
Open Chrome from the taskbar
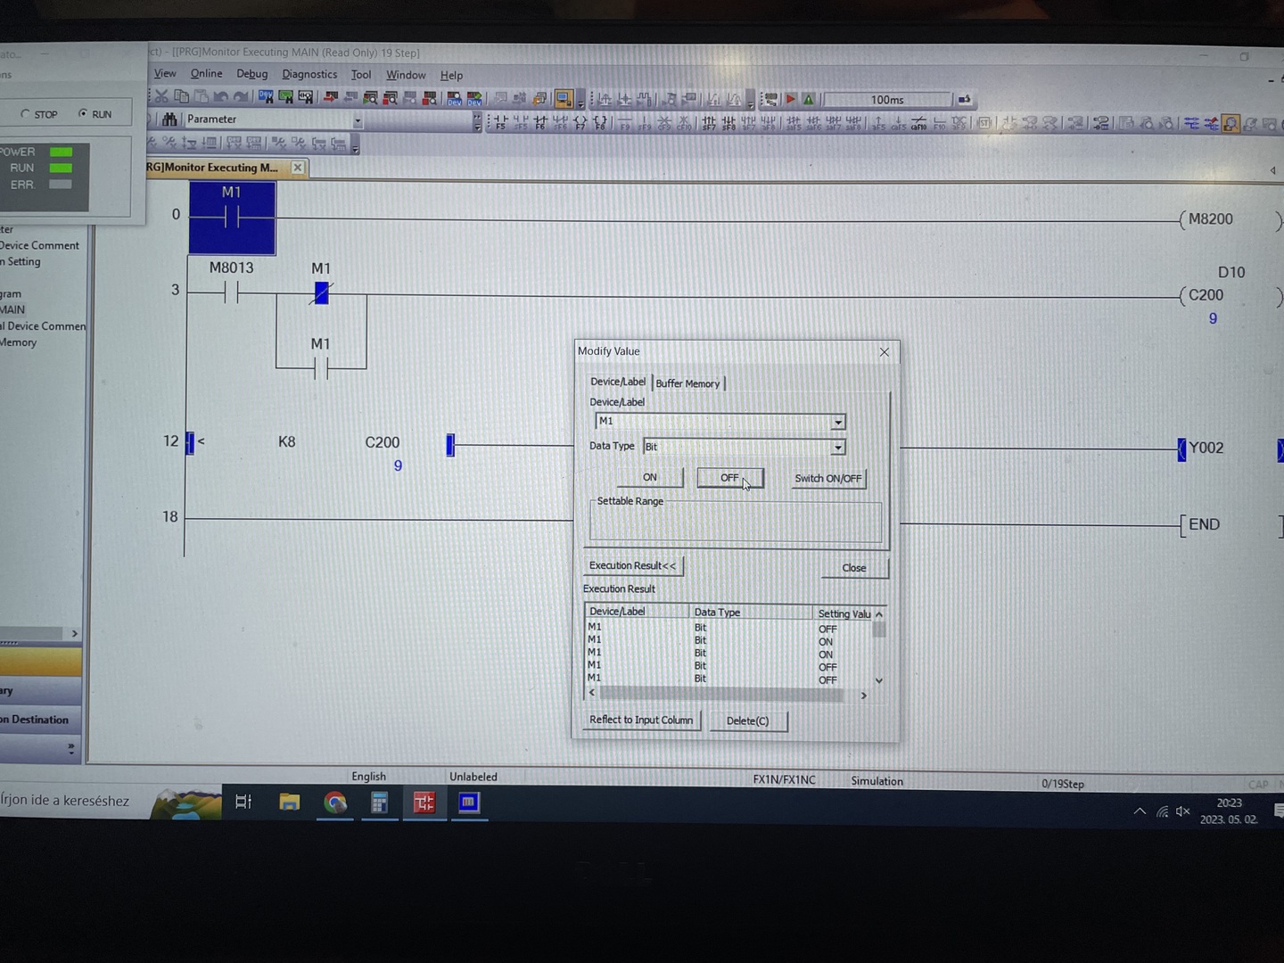335,802
